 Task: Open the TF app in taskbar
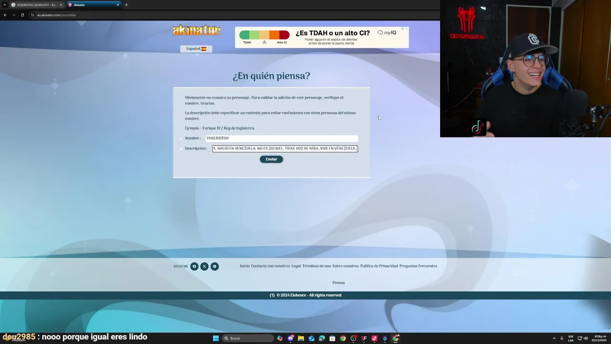(x=364, y=338)
